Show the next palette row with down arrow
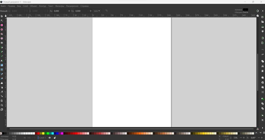The height and width of the screenshot is (140, 265). click(260, 133)
